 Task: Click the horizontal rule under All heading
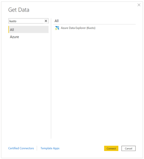[95, 24]
